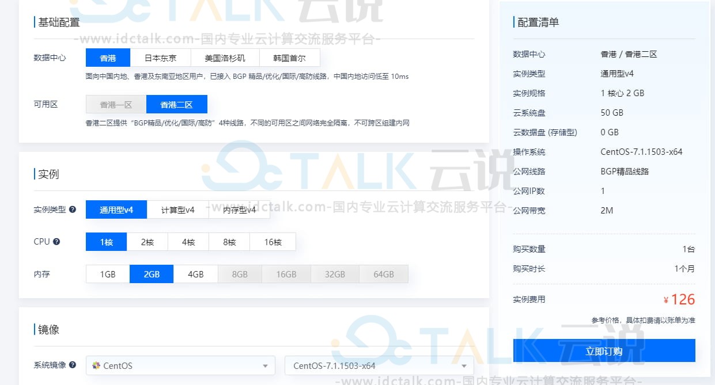The height and width of the screenshot is (385, 715).
Task: Expand the CentOS dropdown arrow
Action: coord(265,365)
